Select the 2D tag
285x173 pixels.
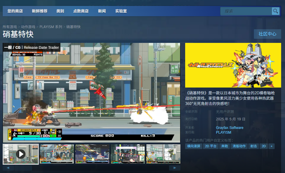tap(264, 146)
